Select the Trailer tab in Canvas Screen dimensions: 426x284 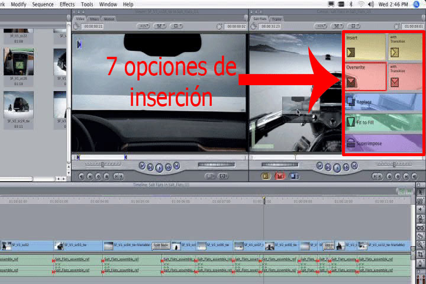coord(276,19)
